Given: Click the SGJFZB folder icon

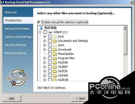Looking at the screenshot, I should click(x=55, y=71).
